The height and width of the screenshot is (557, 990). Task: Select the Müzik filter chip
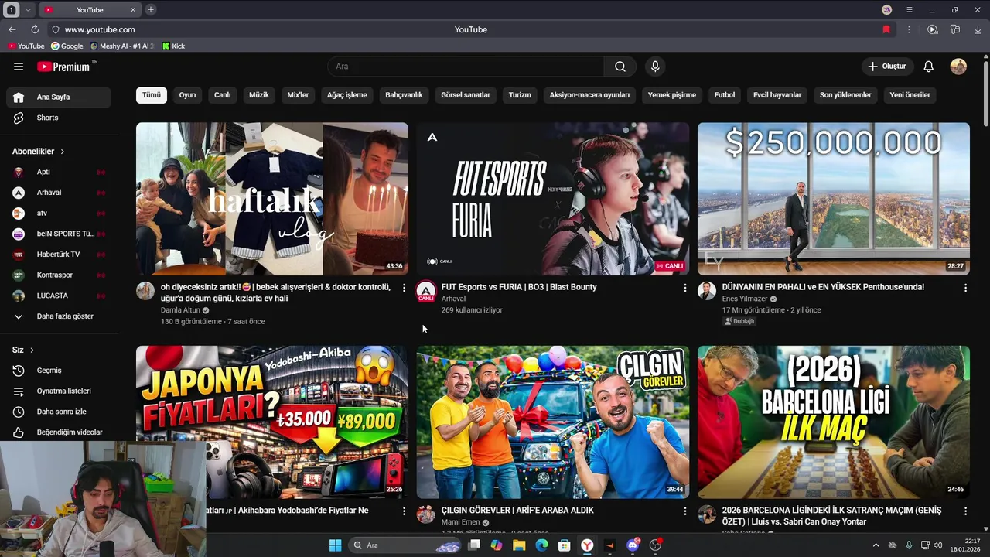[x=259, y=95]
